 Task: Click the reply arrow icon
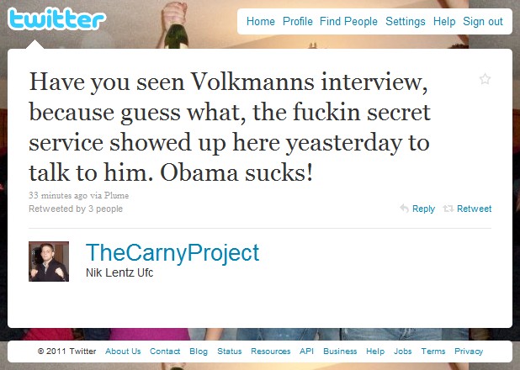click(404, 209)
